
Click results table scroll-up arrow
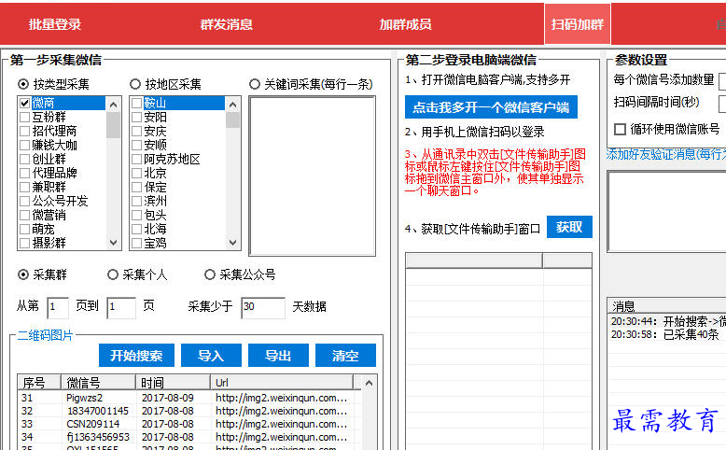click(369, 384)
